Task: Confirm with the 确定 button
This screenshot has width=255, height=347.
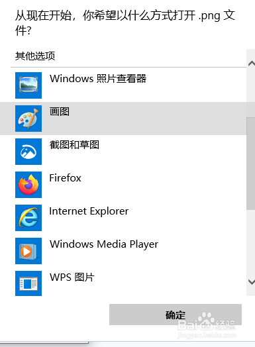Action: pyautogui.click(x=176, y=315)
